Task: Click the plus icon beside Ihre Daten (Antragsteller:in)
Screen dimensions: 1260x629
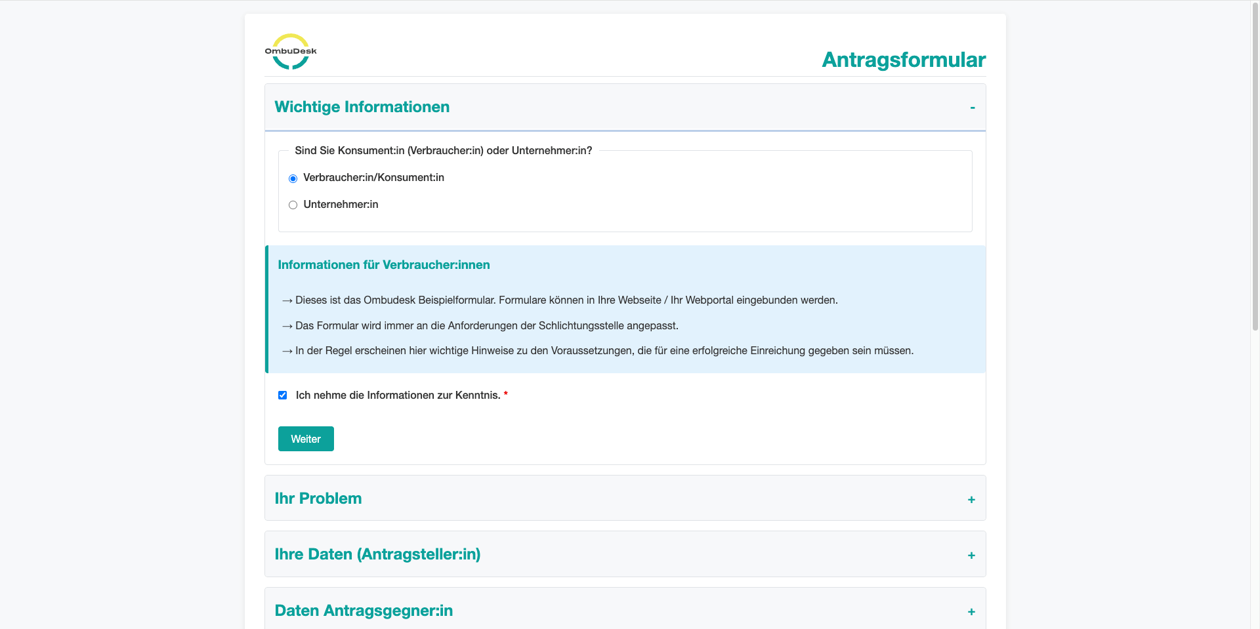Action: point(971,556)
